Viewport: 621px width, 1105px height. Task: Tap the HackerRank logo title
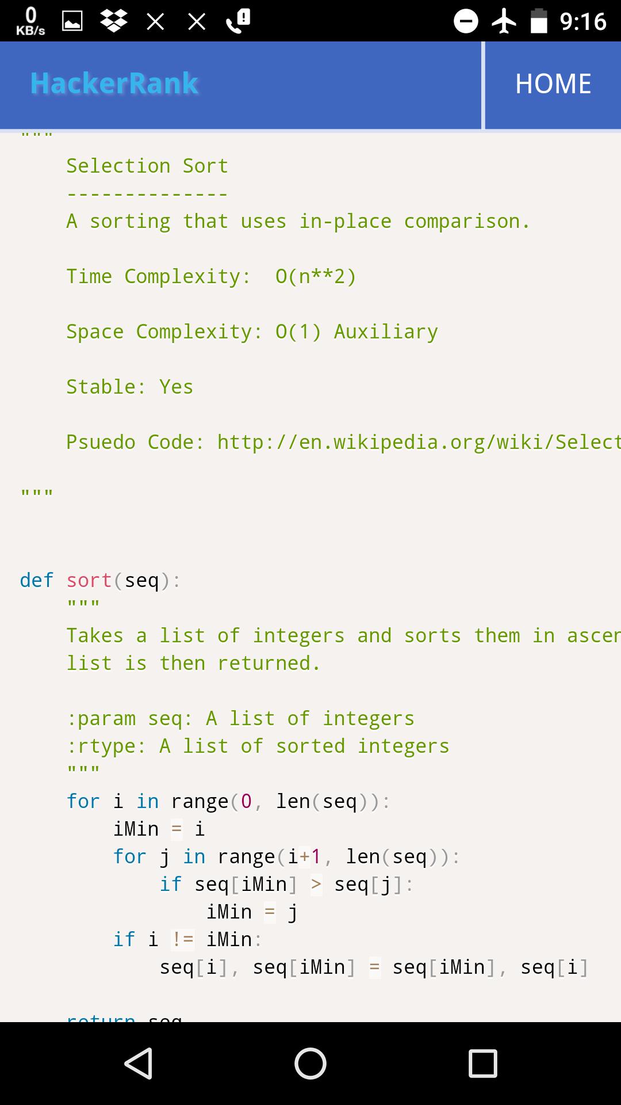point(114,83)
